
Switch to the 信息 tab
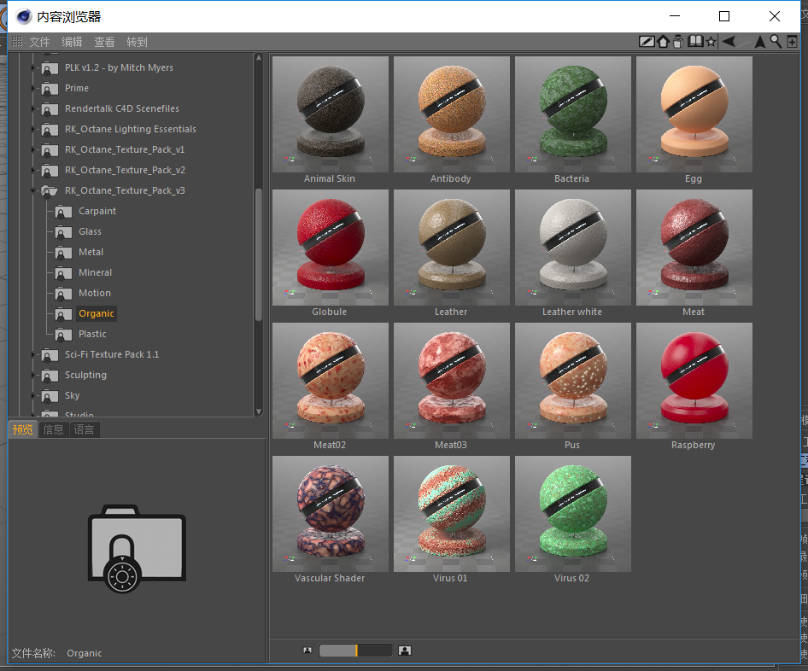coord(54,429)
